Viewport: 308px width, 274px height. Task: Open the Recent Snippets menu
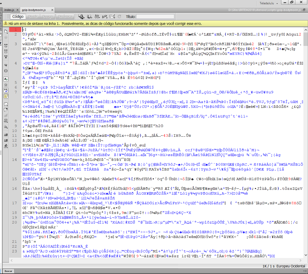[x=6, y=121]
